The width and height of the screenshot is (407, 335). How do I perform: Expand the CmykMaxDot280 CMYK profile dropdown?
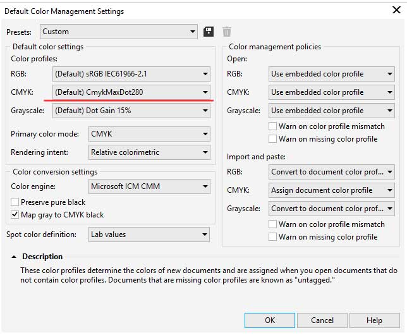click(131, 92)
